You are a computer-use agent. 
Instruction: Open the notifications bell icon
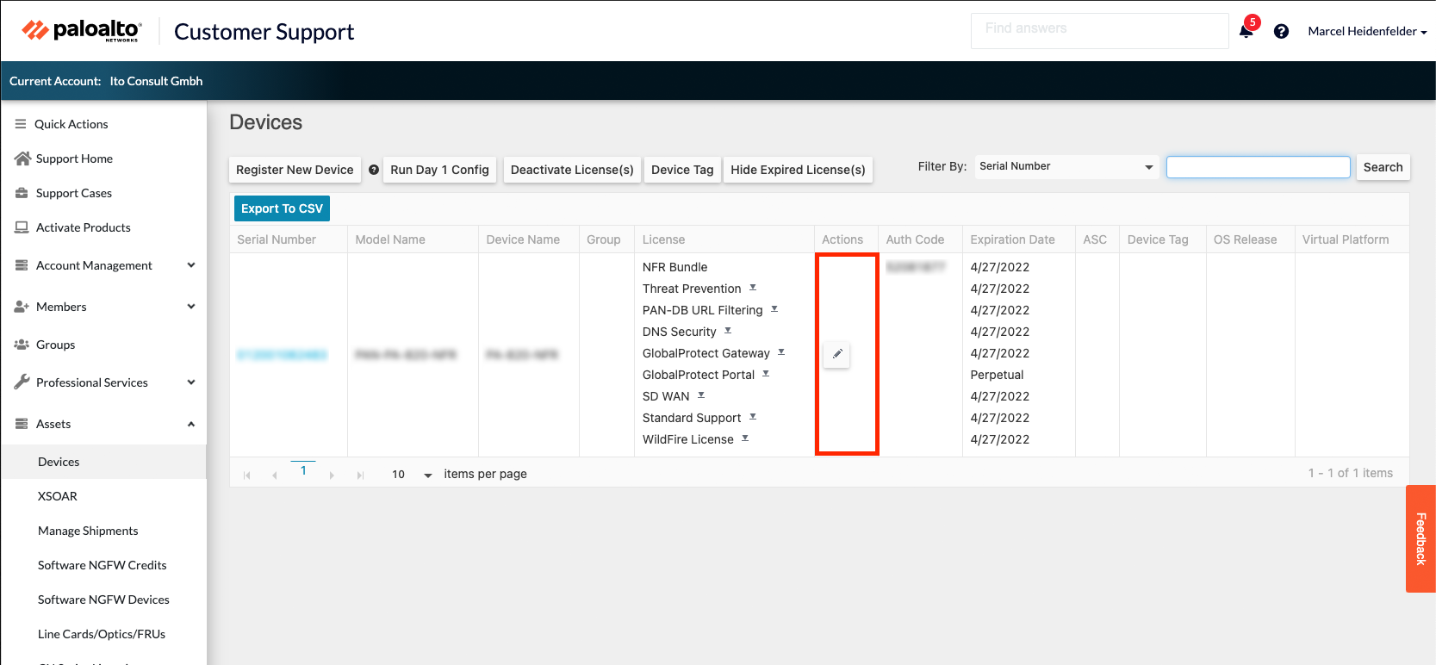point(1246,31)
